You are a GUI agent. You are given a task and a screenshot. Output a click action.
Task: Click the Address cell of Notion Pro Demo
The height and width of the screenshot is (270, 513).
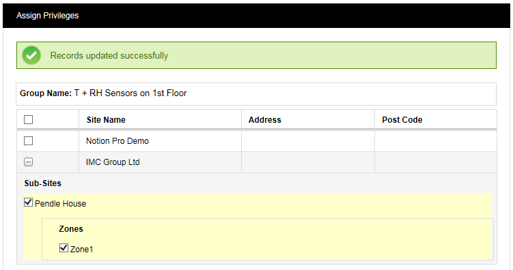pyautogui.click(x=308, y=141)
